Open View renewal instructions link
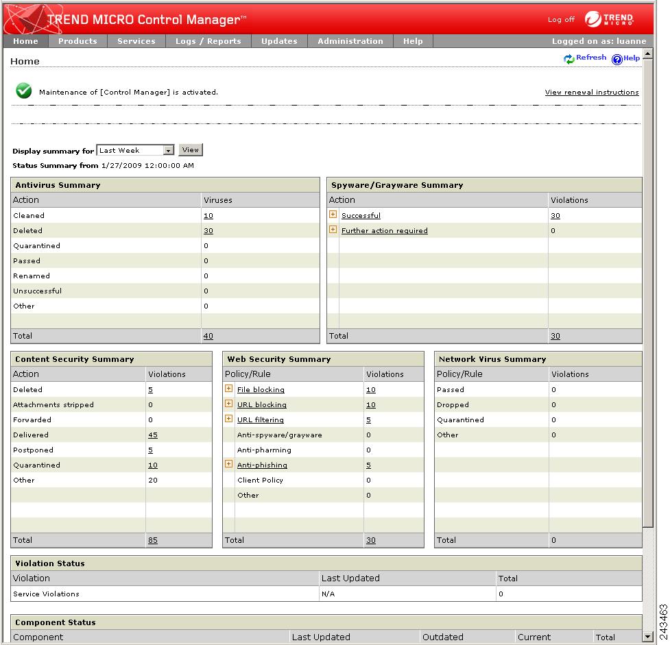The image size is (670, 645). 592,92
